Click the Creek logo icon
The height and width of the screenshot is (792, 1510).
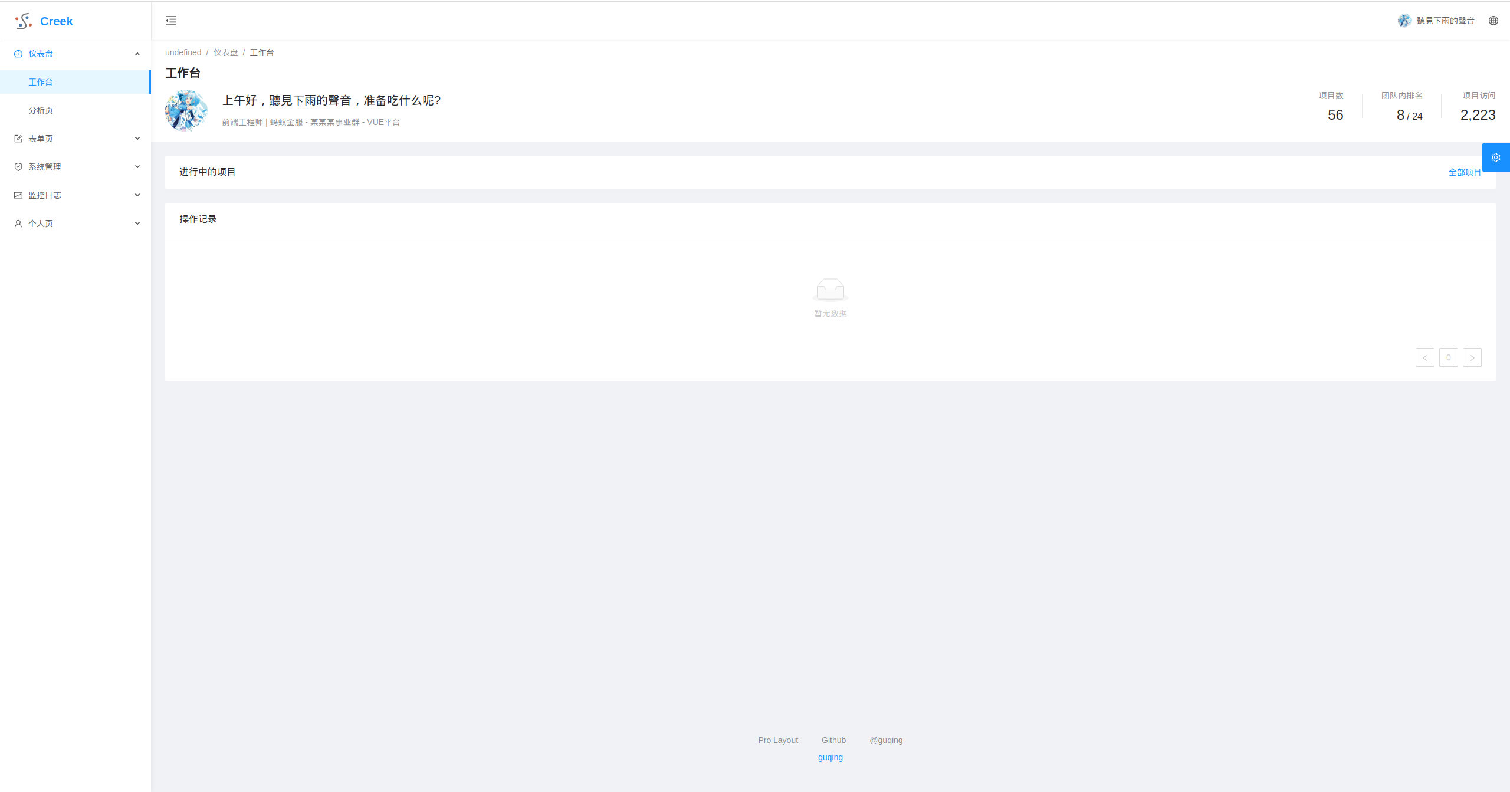pyautogui.click(x=23, y=21)
